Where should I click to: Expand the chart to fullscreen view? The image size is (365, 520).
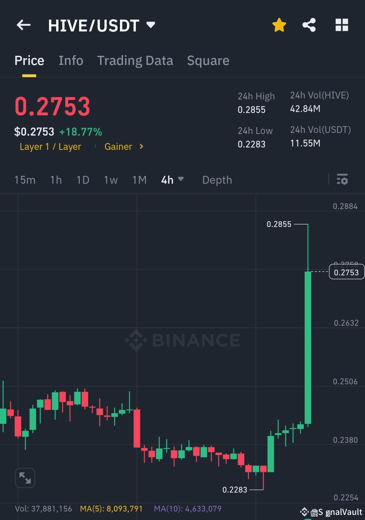pos(25,477)
